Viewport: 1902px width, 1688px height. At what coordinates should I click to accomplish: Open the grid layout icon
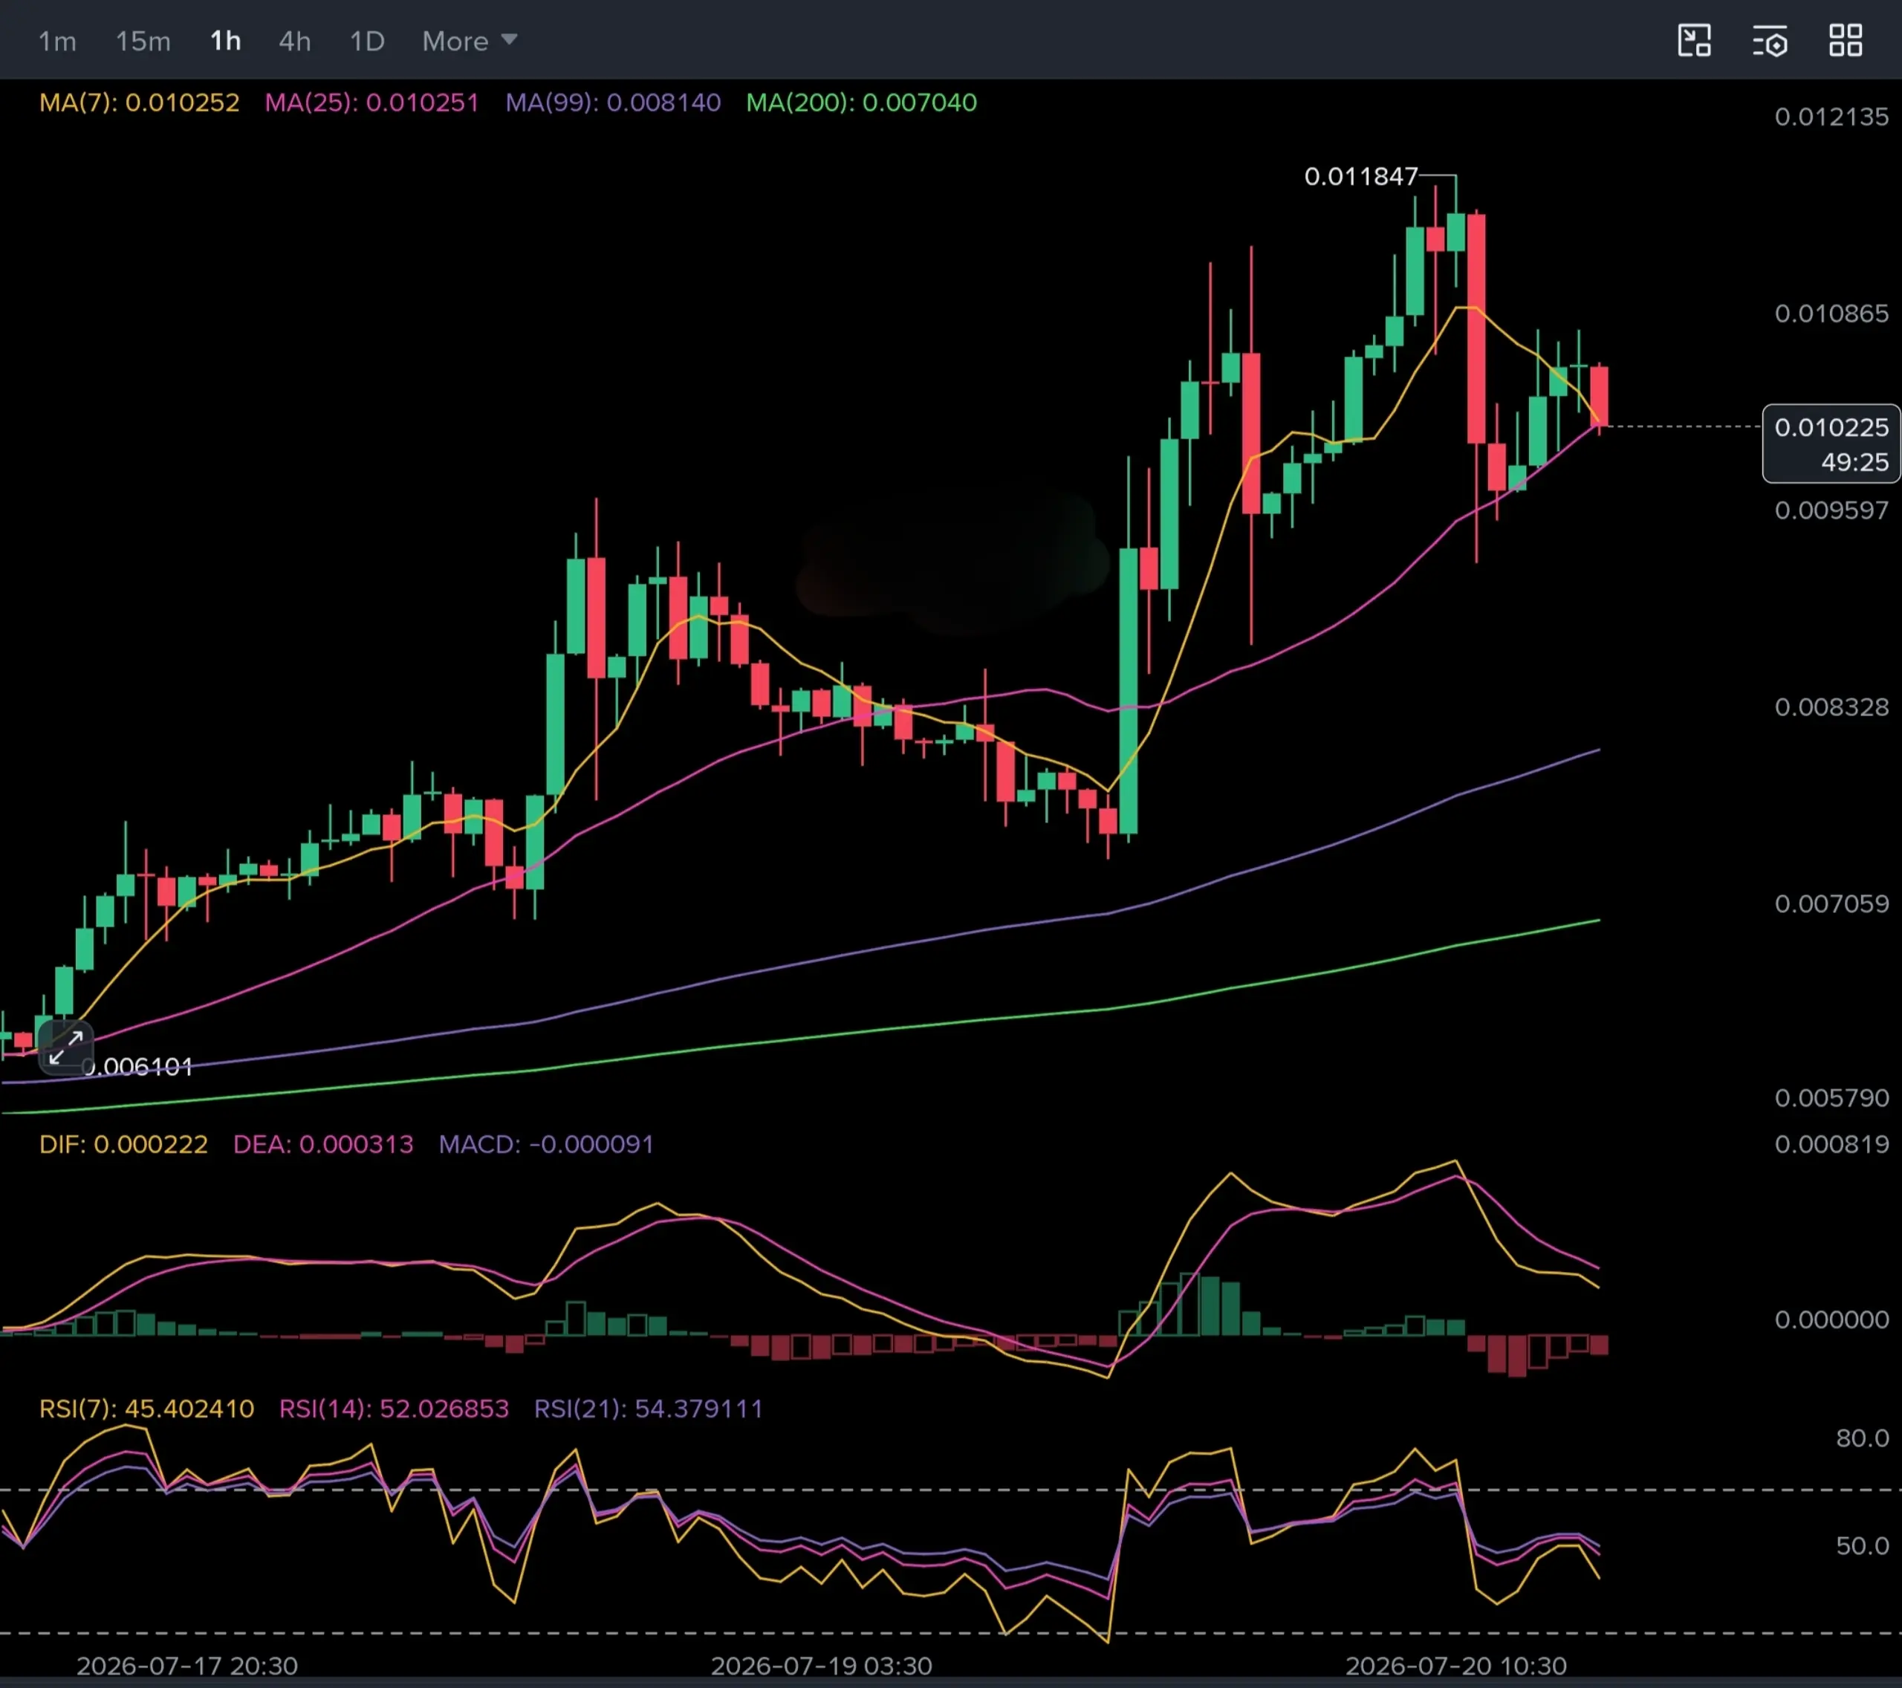[1846, 41]
